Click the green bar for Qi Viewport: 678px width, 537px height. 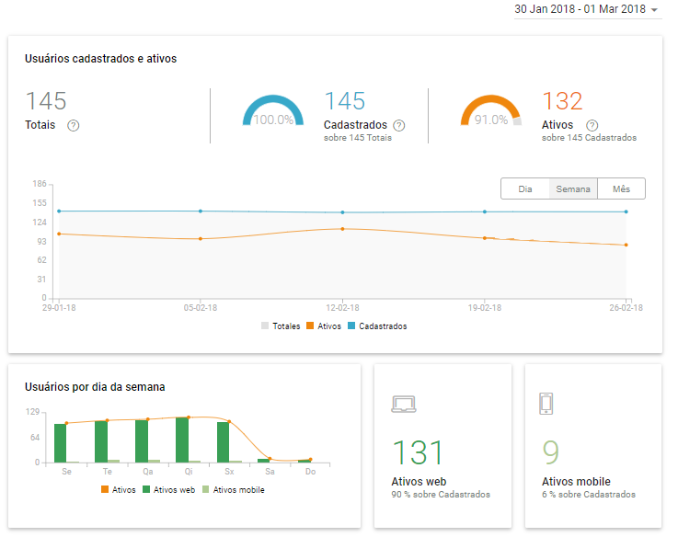[x=182, y=440]
